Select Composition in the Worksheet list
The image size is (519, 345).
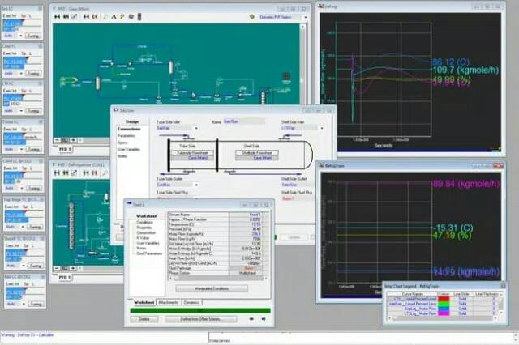[x=145, y=232]
